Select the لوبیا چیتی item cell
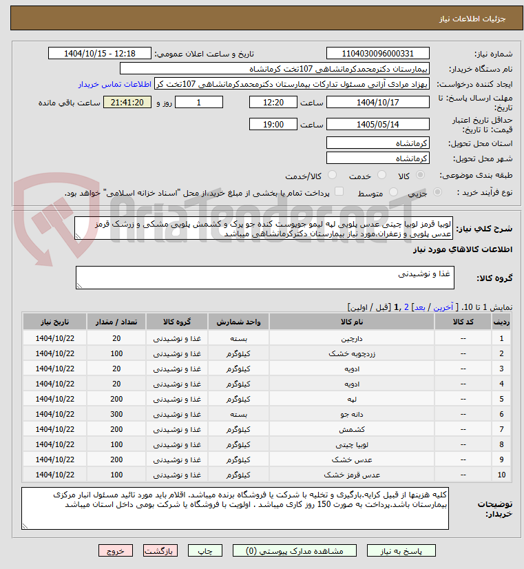The height and width of the screenshot is (569, 524). (x=352, y=444)
